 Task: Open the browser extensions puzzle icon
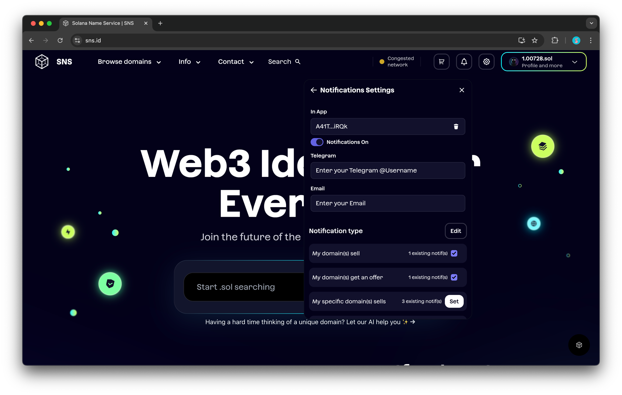pyautogui.click(x=555, y=40)
